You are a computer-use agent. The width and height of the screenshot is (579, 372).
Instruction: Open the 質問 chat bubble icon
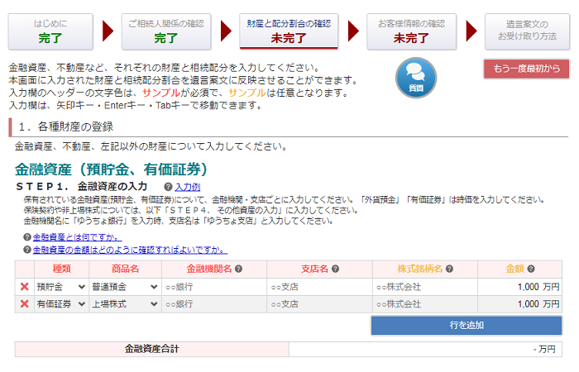coord(416,78)
